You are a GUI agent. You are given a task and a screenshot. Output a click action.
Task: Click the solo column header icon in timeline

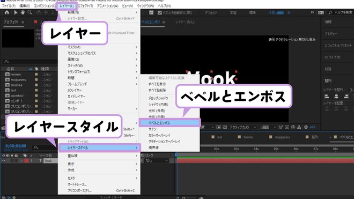pyautogui.click(x=12, y=156)
